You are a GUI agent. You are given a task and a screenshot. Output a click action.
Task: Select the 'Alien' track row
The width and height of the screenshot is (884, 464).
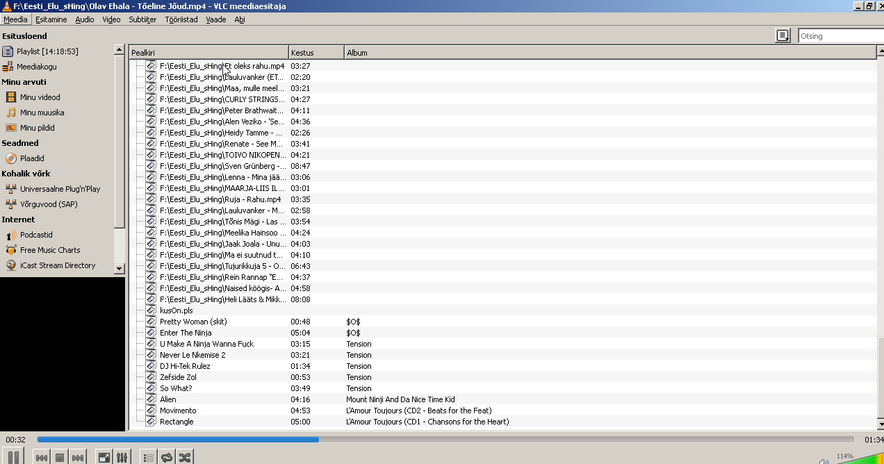[x=503, y=399]
